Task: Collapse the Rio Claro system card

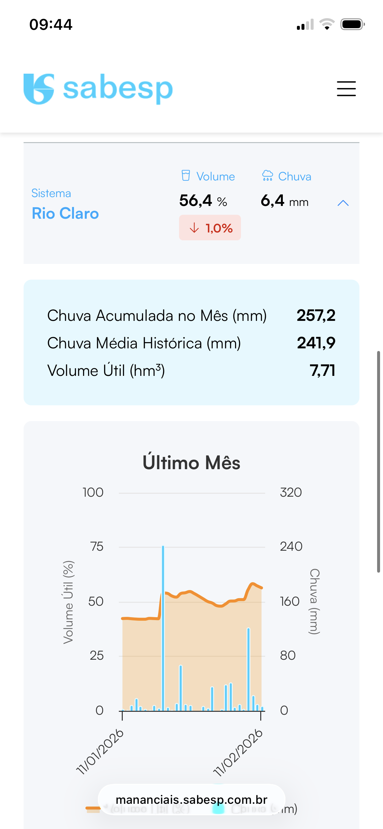Action: 343,203
